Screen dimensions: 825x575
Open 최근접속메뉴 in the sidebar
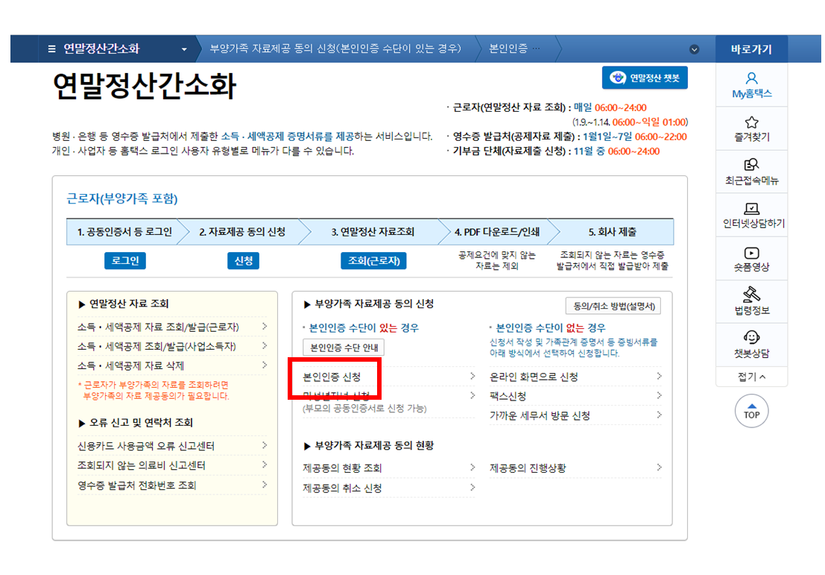pyautogui.click(x=752, y=172)
